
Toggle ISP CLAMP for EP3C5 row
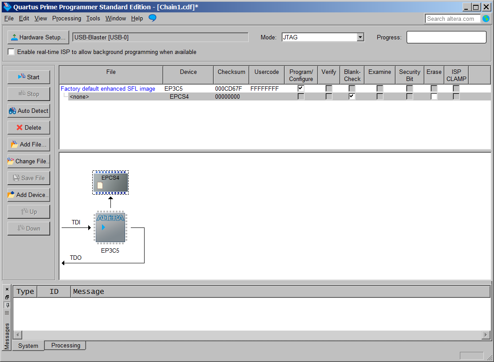pos(456,89)
